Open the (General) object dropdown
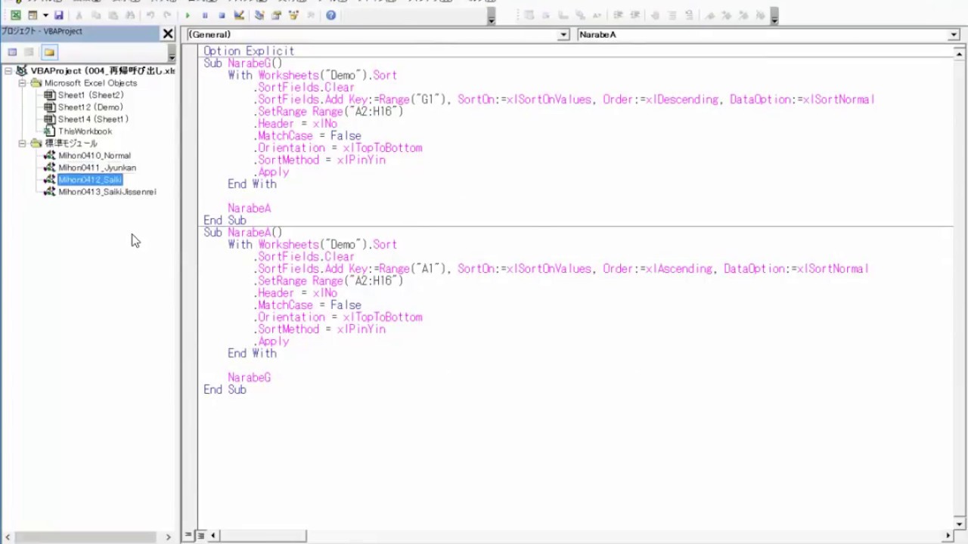This screenshot has width=968, height=544. (563, 35)
